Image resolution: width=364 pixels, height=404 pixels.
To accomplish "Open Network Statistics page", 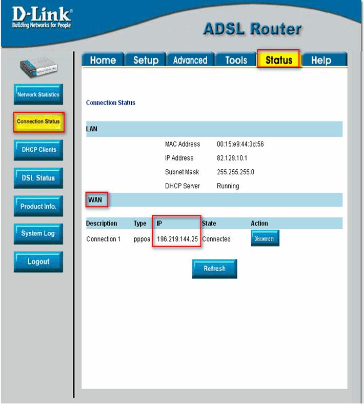I will tap(38, 94).
